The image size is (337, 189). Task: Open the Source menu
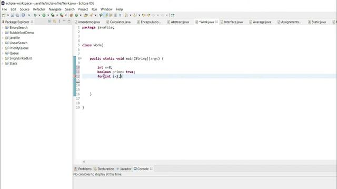[25, 9]
